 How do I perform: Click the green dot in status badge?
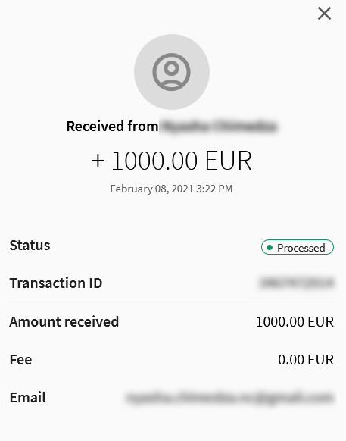270,248
